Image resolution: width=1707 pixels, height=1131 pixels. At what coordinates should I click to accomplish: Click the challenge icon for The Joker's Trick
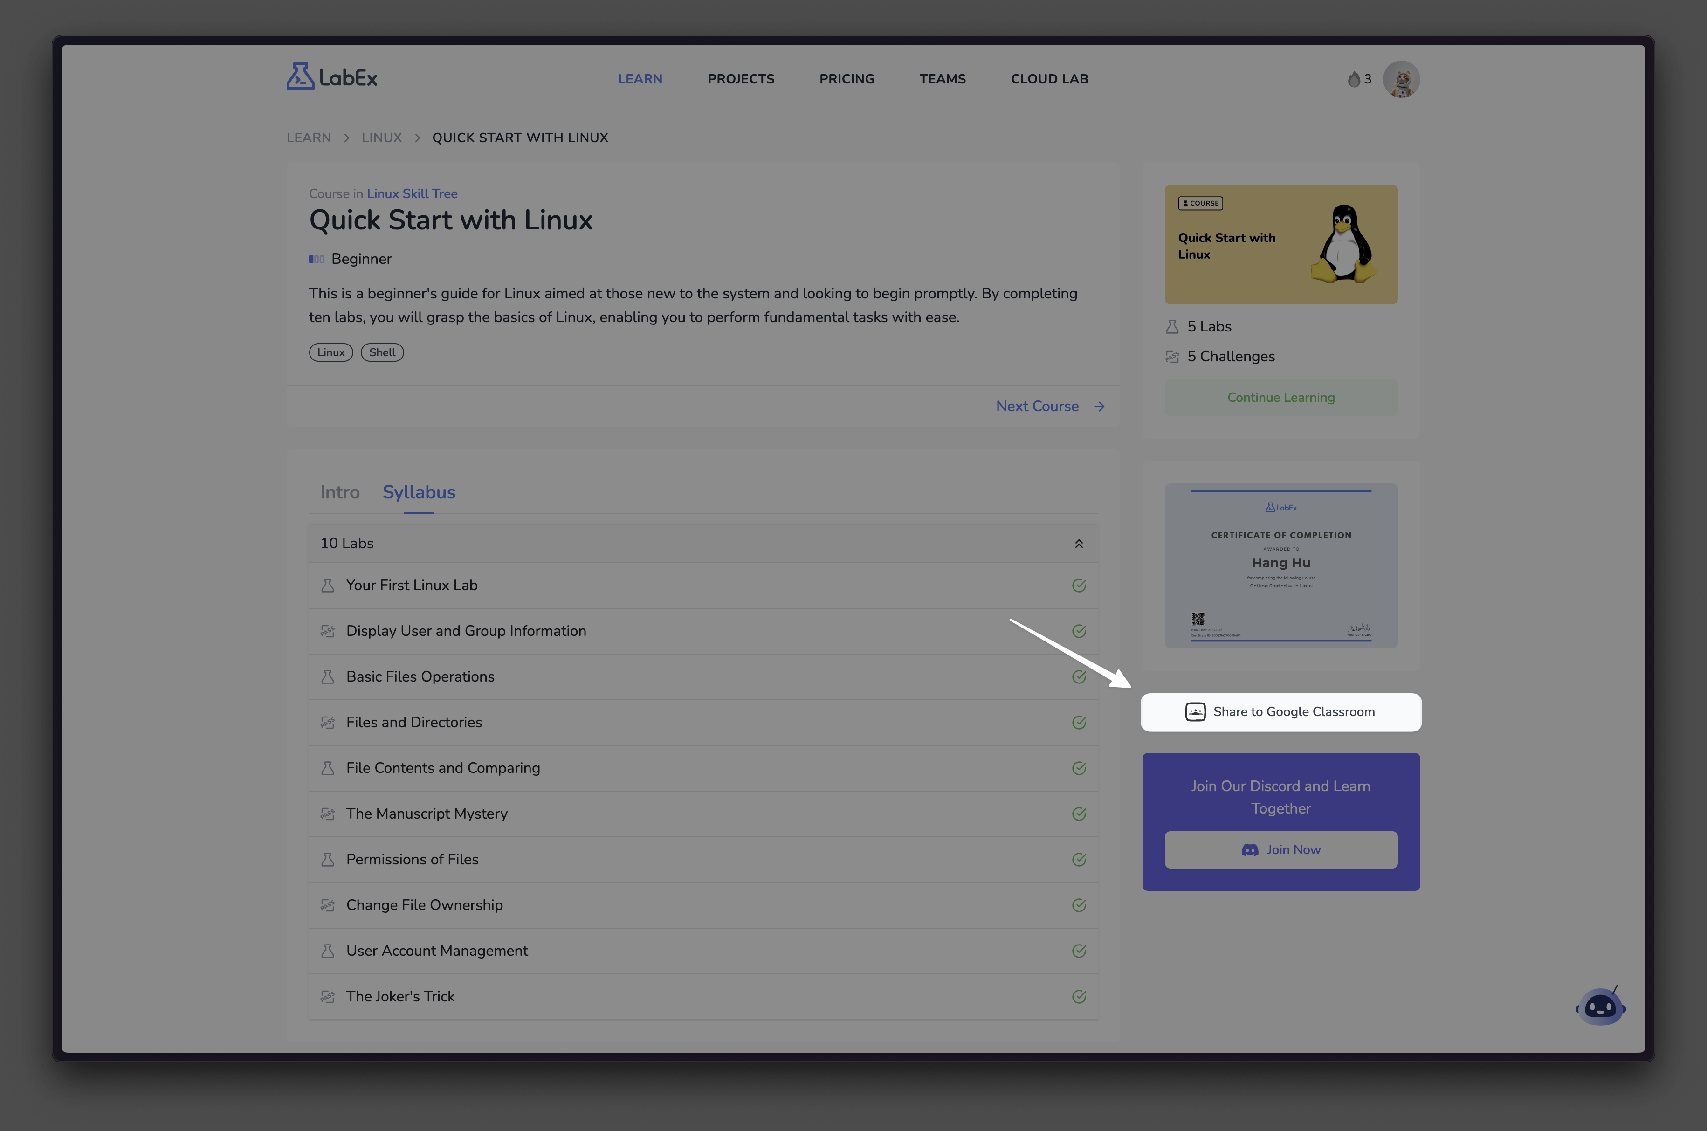[x=327, y=997]
